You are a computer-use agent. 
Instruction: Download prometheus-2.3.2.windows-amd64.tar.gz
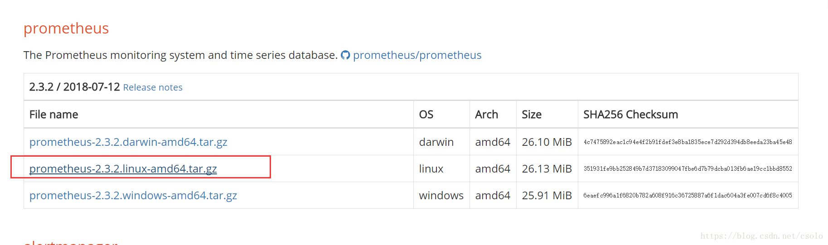(133, 195)
